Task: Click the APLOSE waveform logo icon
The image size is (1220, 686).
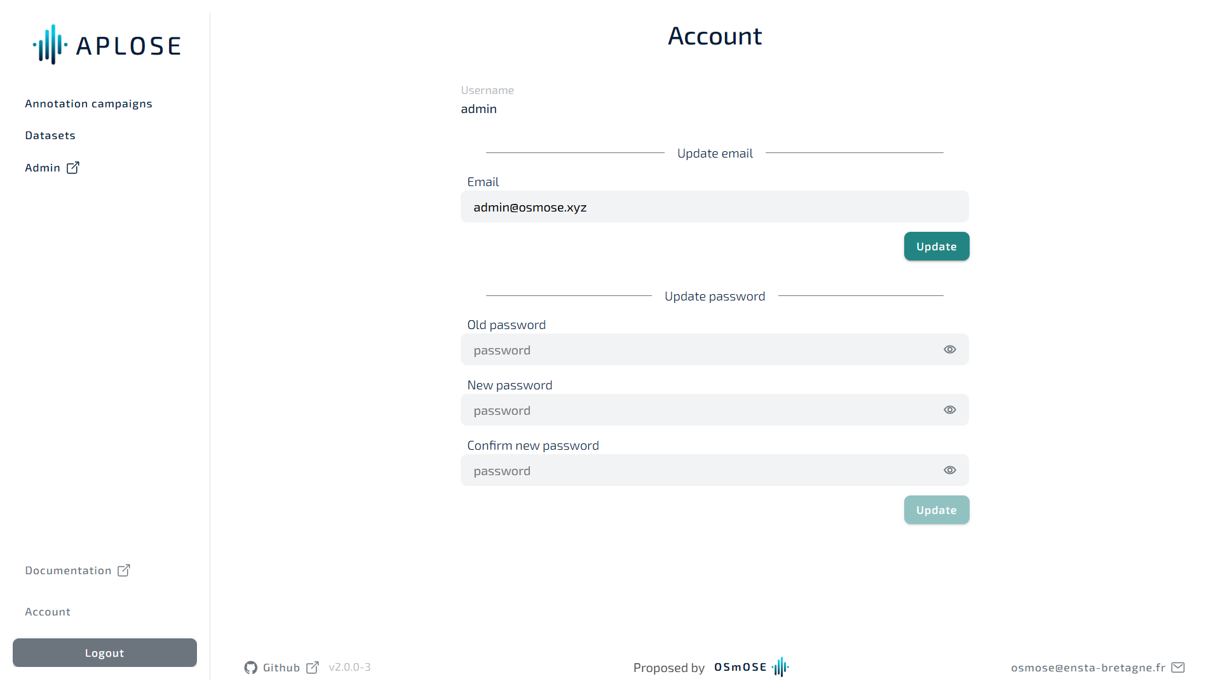Action: 50,45
